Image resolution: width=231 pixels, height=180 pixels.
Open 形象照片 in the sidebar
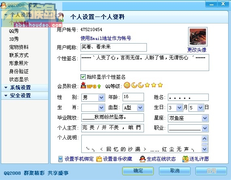(19, 63)
